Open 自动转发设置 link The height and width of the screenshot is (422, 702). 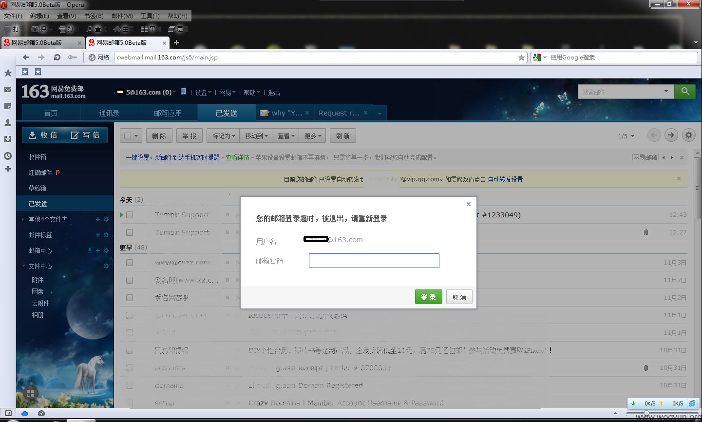[x=505, y=179]
